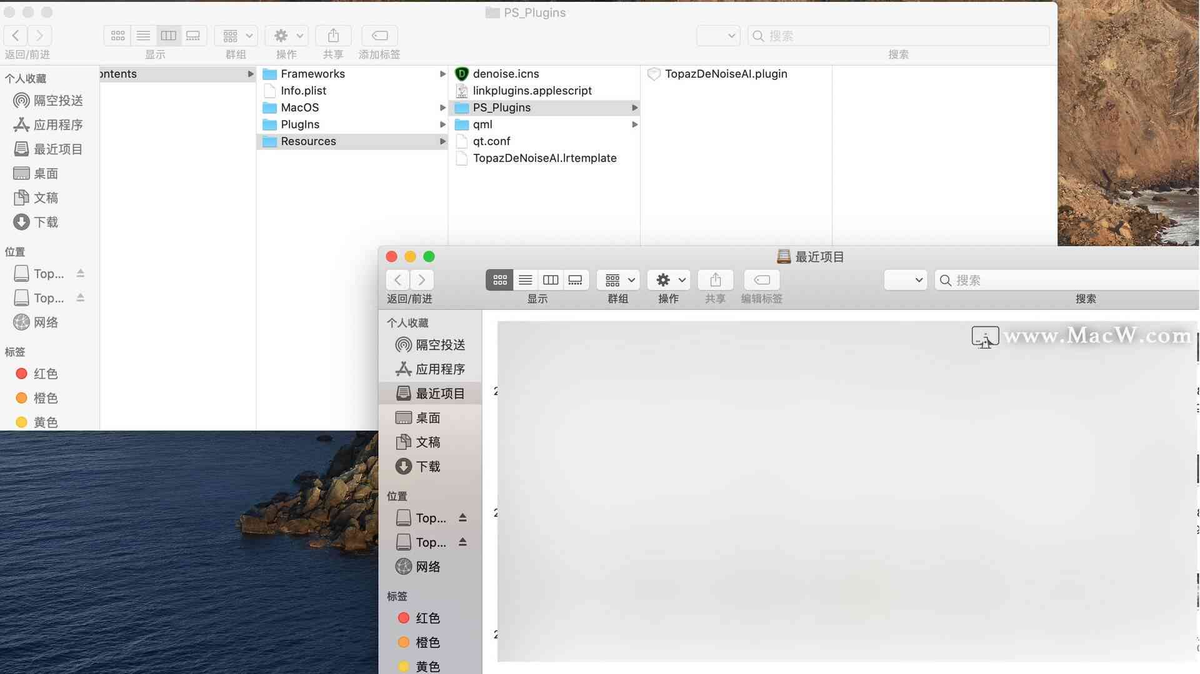The height and width of the screenshot is (674, 1200).
Task: Select 下载 in the 最近项目 window sidebar
Action: (x=430, y=467)
